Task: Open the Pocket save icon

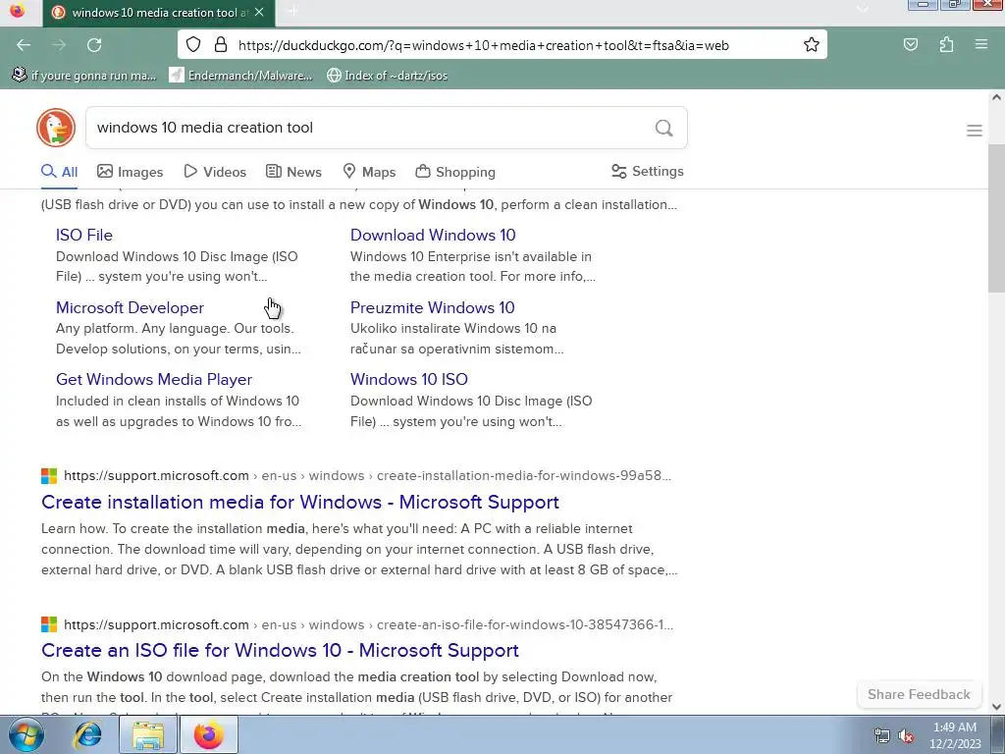Action: point(910,45)
